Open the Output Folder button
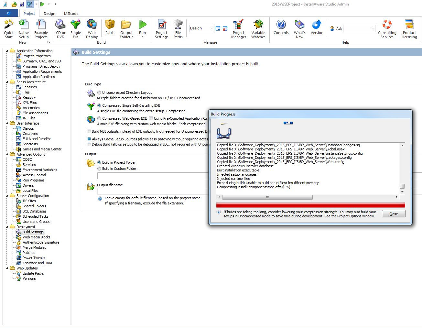The image size is (422, 328). click(x=126, y=29)
